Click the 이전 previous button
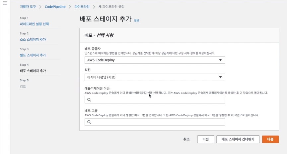This screenshot has width=287, height=154. (x=206, y=139)
